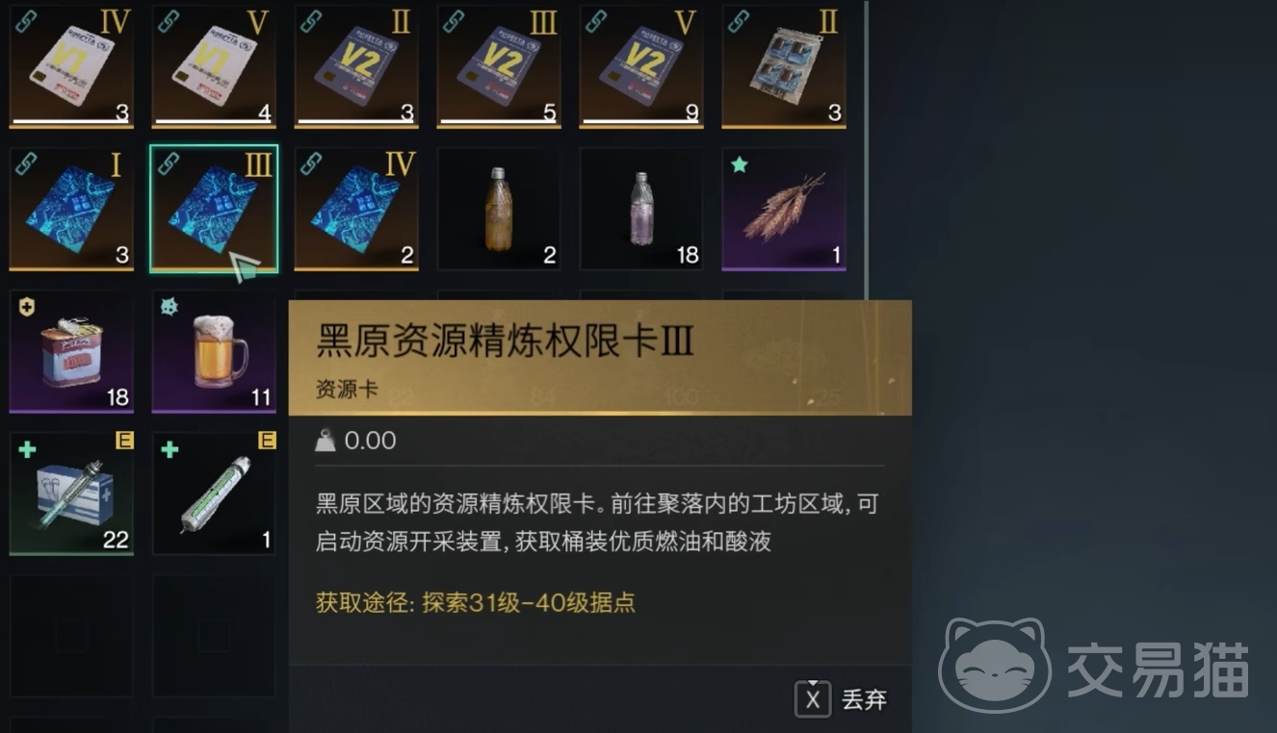Select the medical syringe kit with 22
This screenshot has height=733, width=1277.
coord(71,493)
